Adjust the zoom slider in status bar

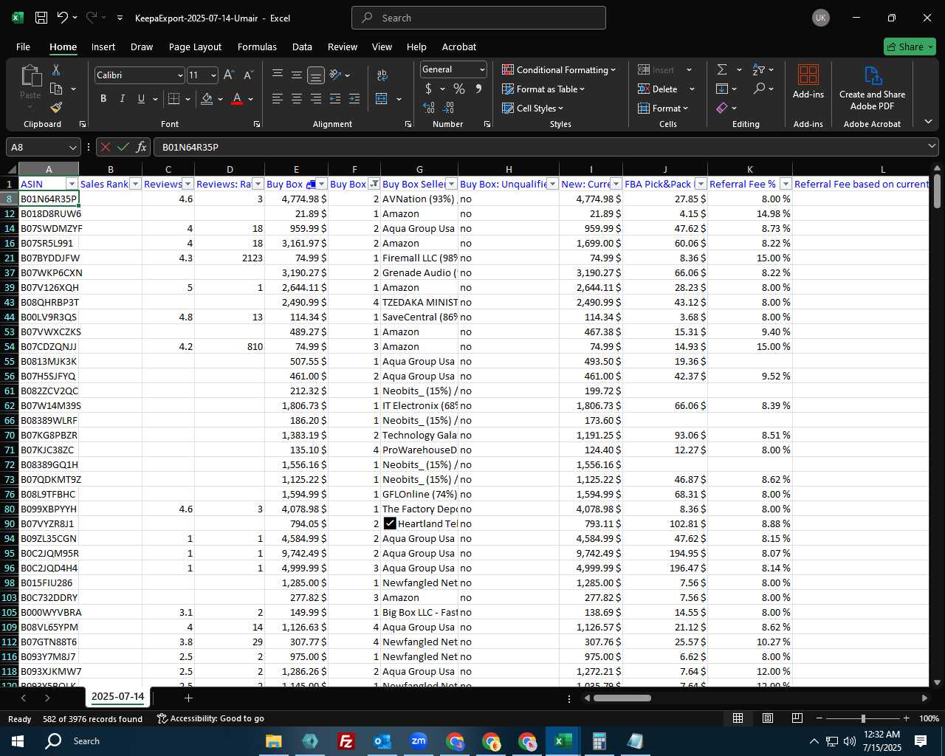click(863, 718)
